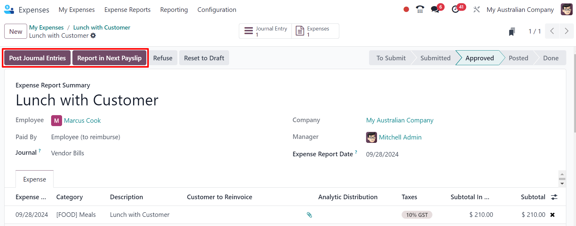Open the conversations chat icon
The height and width of the screenshot is (226, 576).
pyautogui.click(x=435, y=9)
